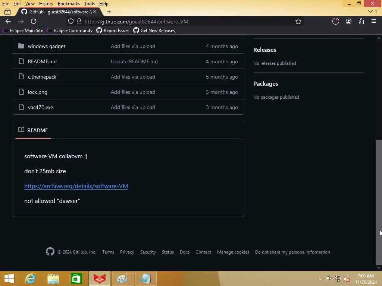Open the Packages section heading
This screenshot has width=382, height=286.
click(266, 84)
